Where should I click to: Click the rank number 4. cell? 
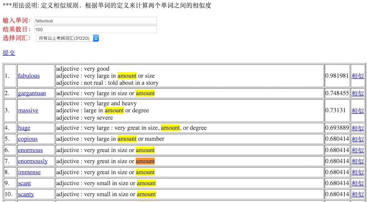(x=10, y=128)
